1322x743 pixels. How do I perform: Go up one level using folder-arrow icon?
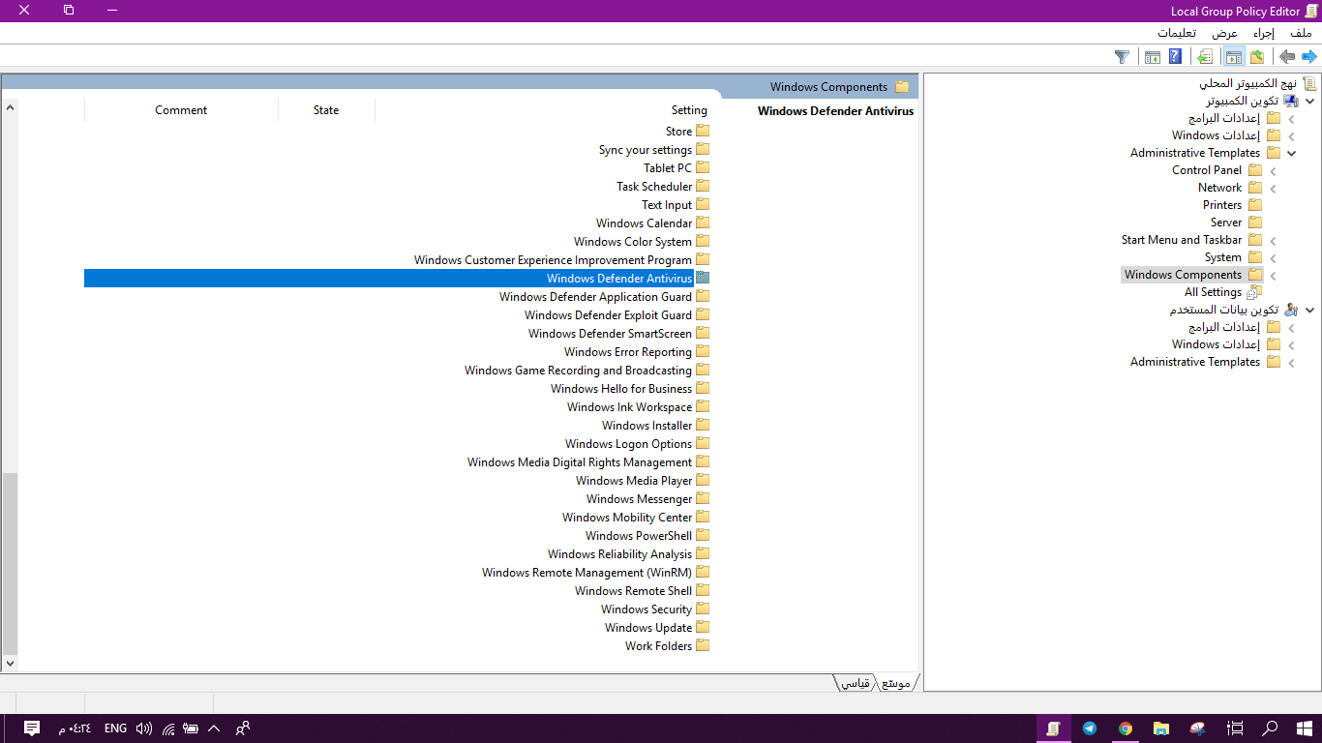(1257, 57)
